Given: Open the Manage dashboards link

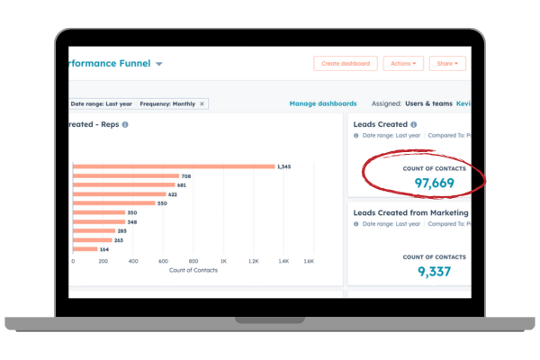Looking at the screenshot, I should (x=323, y=103).
